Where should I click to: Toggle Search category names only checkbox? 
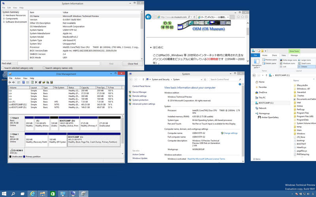click(44, 68)
